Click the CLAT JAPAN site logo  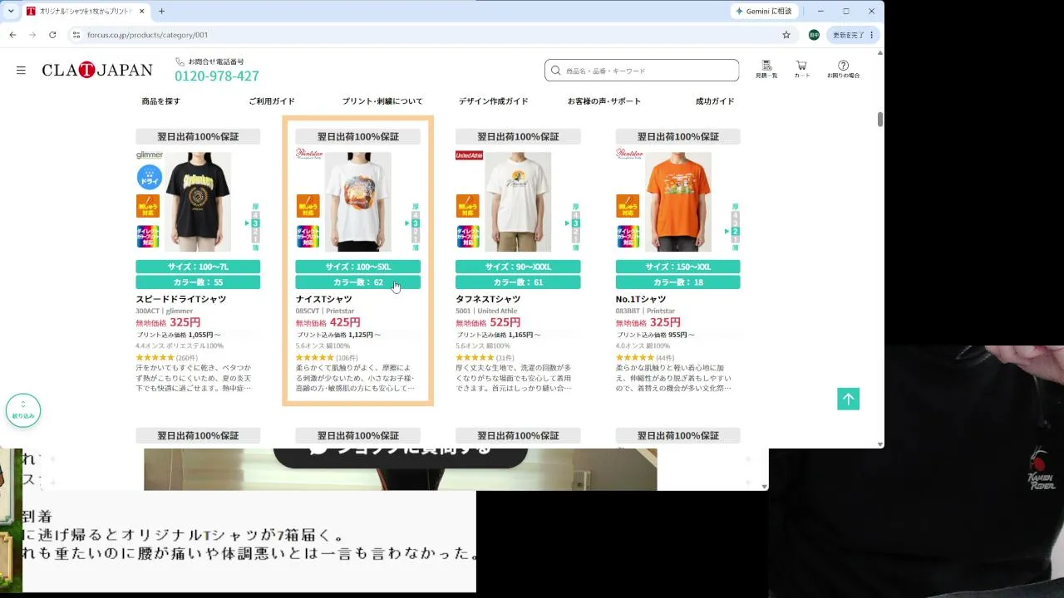tap(97, 71)
